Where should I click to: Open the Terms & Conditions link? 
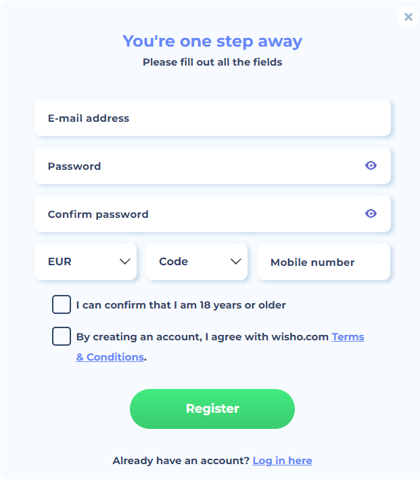[348, 337]
